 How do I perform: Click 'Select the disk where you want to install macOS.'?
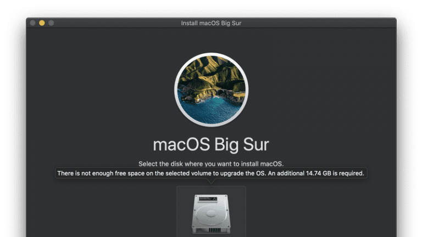pos(211,163)
